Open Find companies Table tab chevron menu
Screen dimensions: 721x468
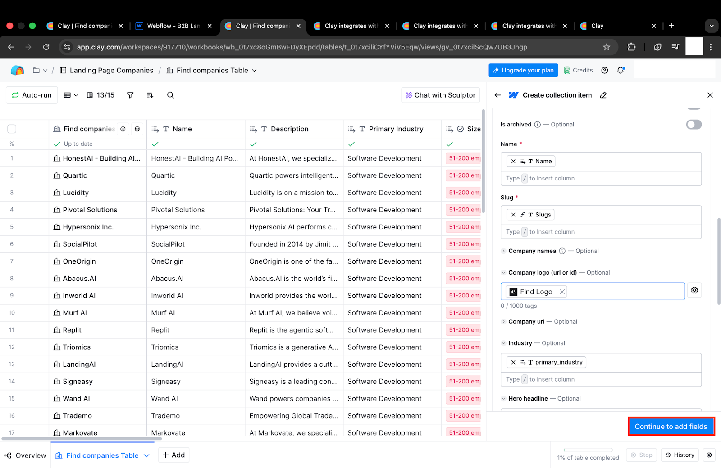pyautogui.click(x=146, y=455)
